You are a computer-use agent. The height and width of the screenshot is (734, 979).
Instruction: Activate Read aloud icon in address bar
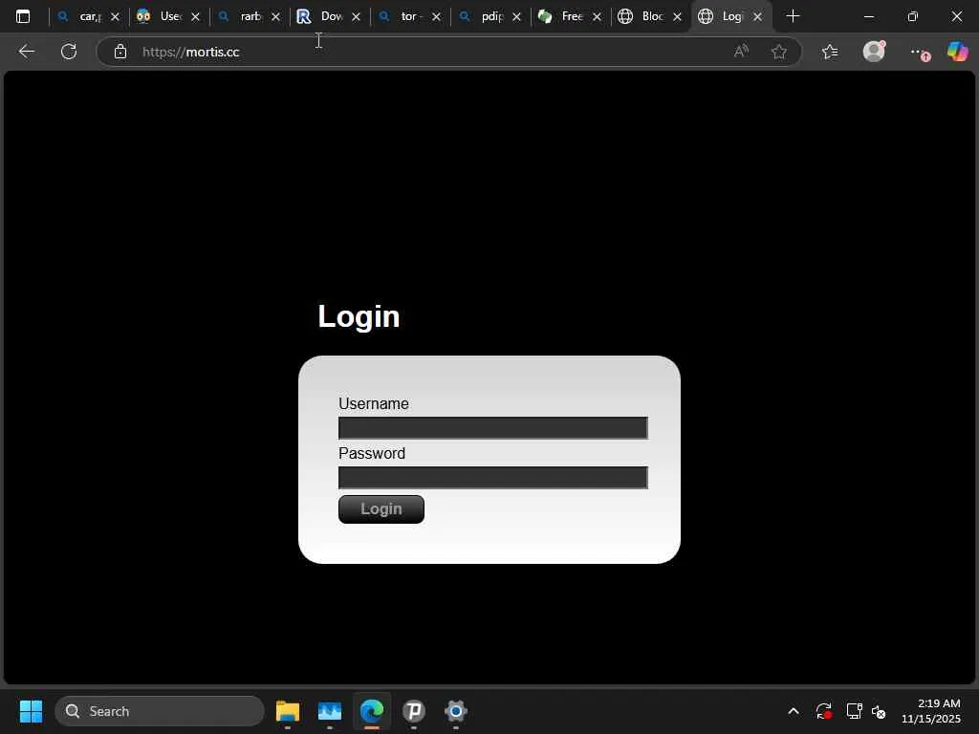click(x=741, y=52)
